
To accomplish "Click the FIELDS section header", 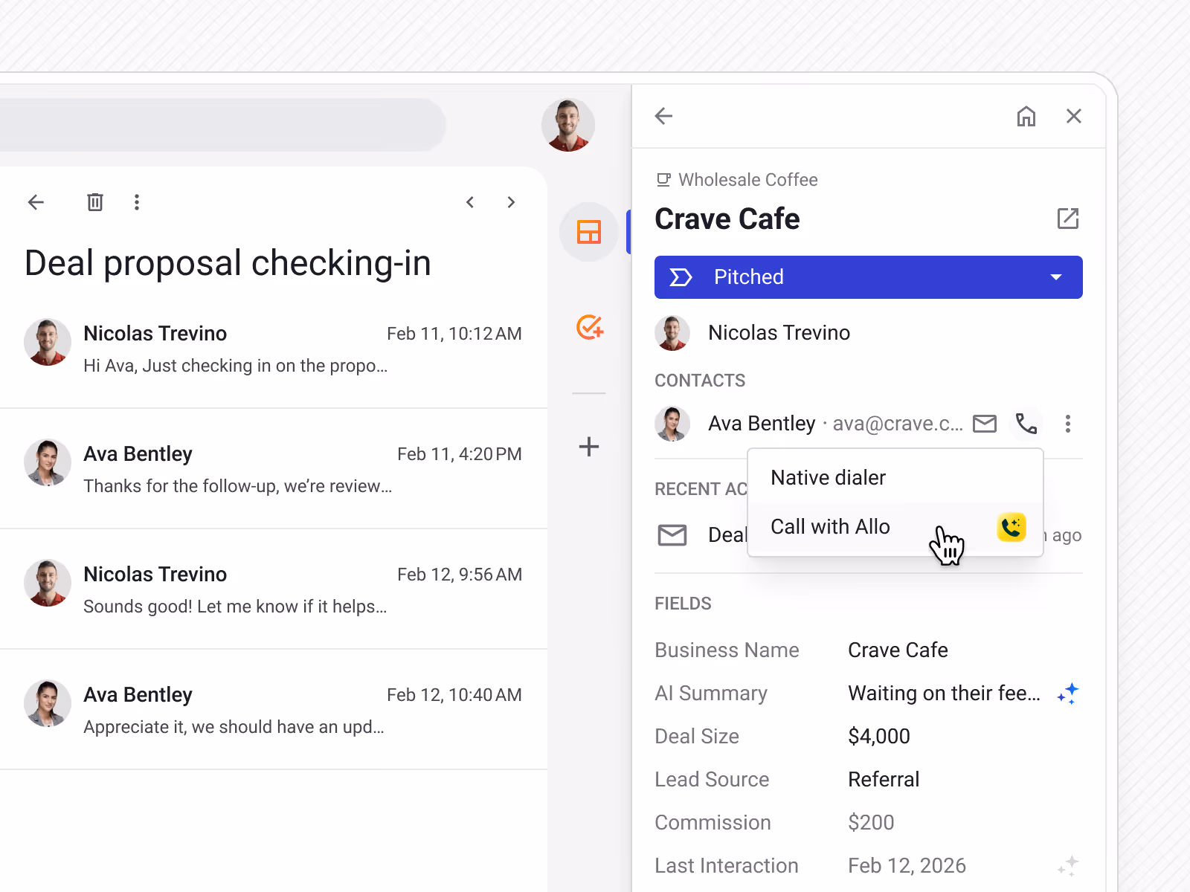I will (x=683, y=604).
